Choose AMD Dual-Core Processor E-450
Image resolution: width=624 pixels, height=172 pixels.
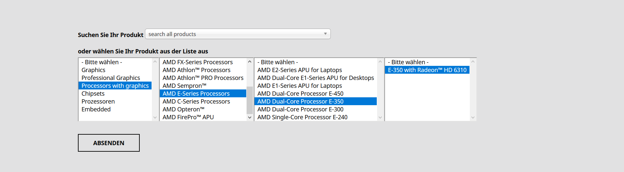[x=300, y=94]
